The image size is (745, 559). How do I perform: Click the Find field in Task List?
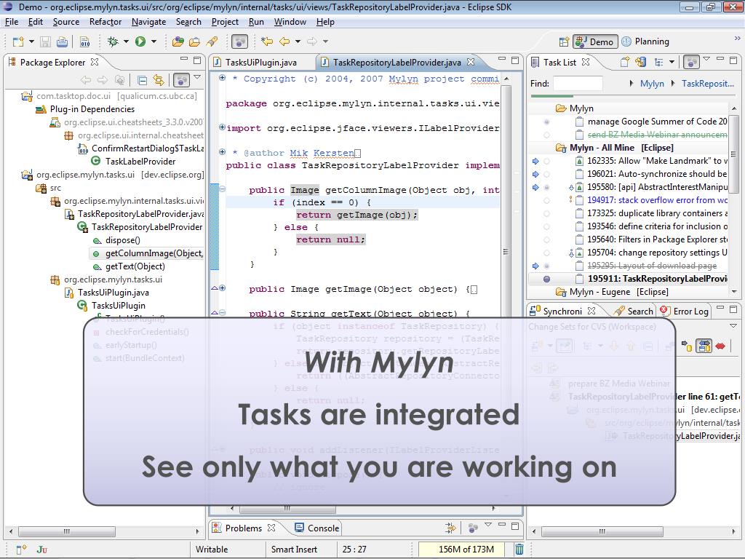click(578, 84)
